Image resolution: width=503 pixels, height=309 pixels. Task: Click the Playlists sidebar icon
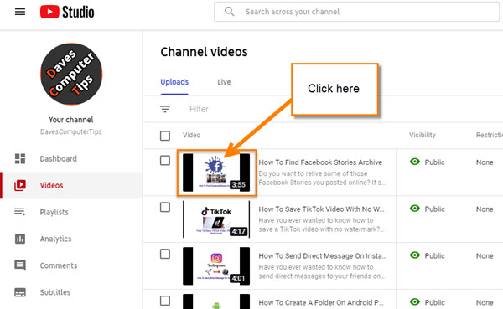point(20,212)
